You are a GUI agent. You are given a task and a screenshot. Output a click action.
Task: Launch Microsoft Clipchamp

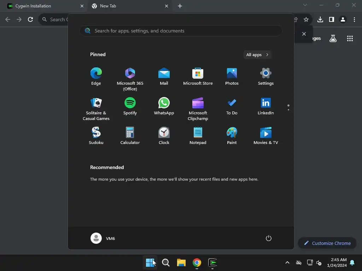[x=198, y=109]
